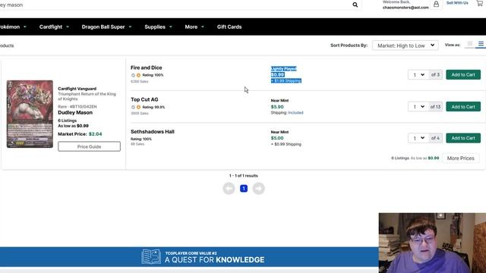
Task: Expand the Cardfight menu
Action: tap(54, 27)
